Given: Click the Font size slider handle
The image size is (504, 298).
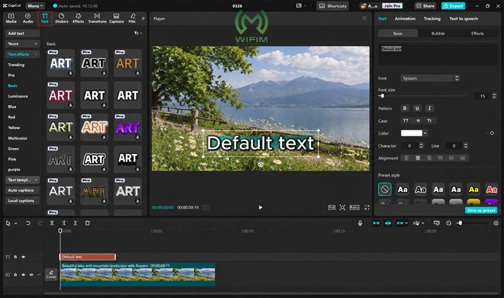Looking at the screenshot, I should [382, 96].
